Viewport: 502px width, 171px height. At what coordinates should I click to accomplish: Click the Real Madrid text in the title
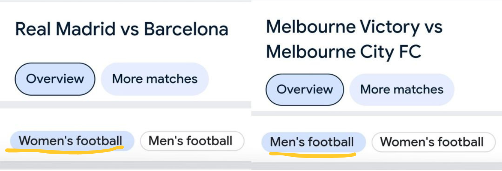click(65, 29)
